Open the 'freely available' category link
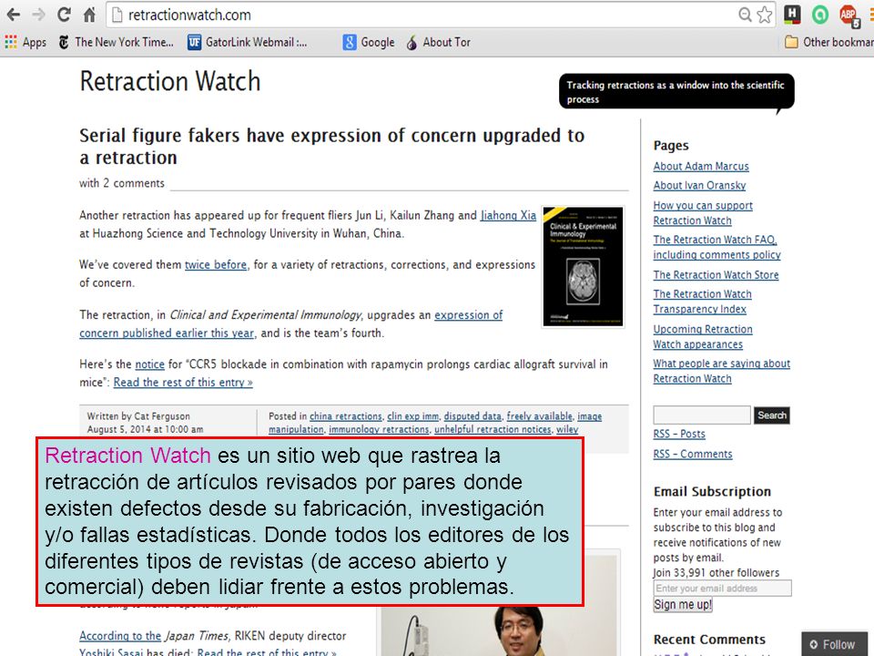 point(540,416)
